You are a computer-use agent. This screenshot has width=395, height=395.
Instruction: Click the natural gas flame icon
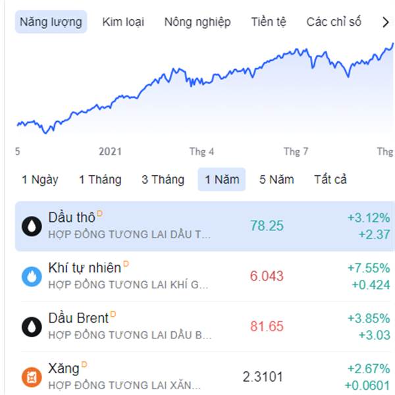coord(32,276)
